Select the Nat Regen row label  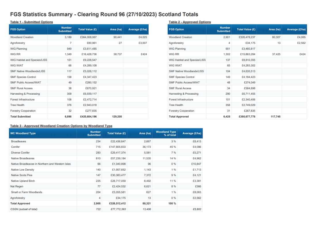pyautogui.click(x=17, y=186)
